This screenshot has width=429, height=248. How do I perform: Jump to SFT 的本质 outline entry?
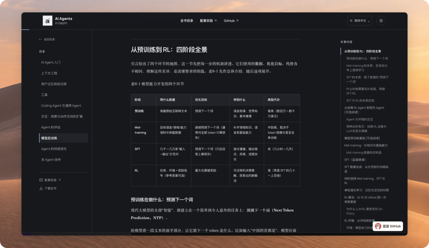367,79
